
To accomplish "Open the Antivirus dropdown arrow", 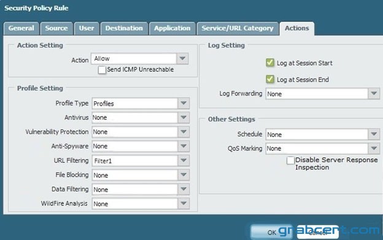I will click(184, 117).
